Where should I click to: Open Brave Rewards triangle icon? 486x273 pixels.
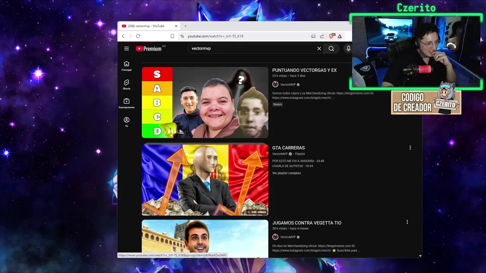tap(340, 36)
